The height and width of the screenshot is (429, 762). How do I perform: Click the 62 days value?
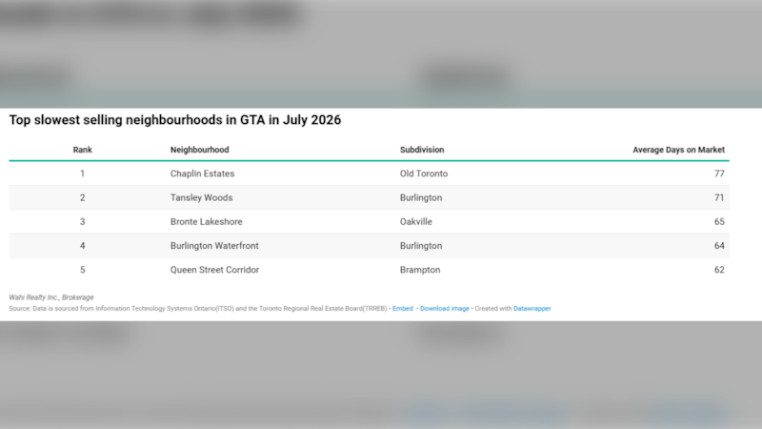719,270
